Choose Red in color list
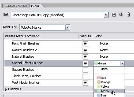The height and width of the screenshot is (97, 134). click(x=109, y=78)
